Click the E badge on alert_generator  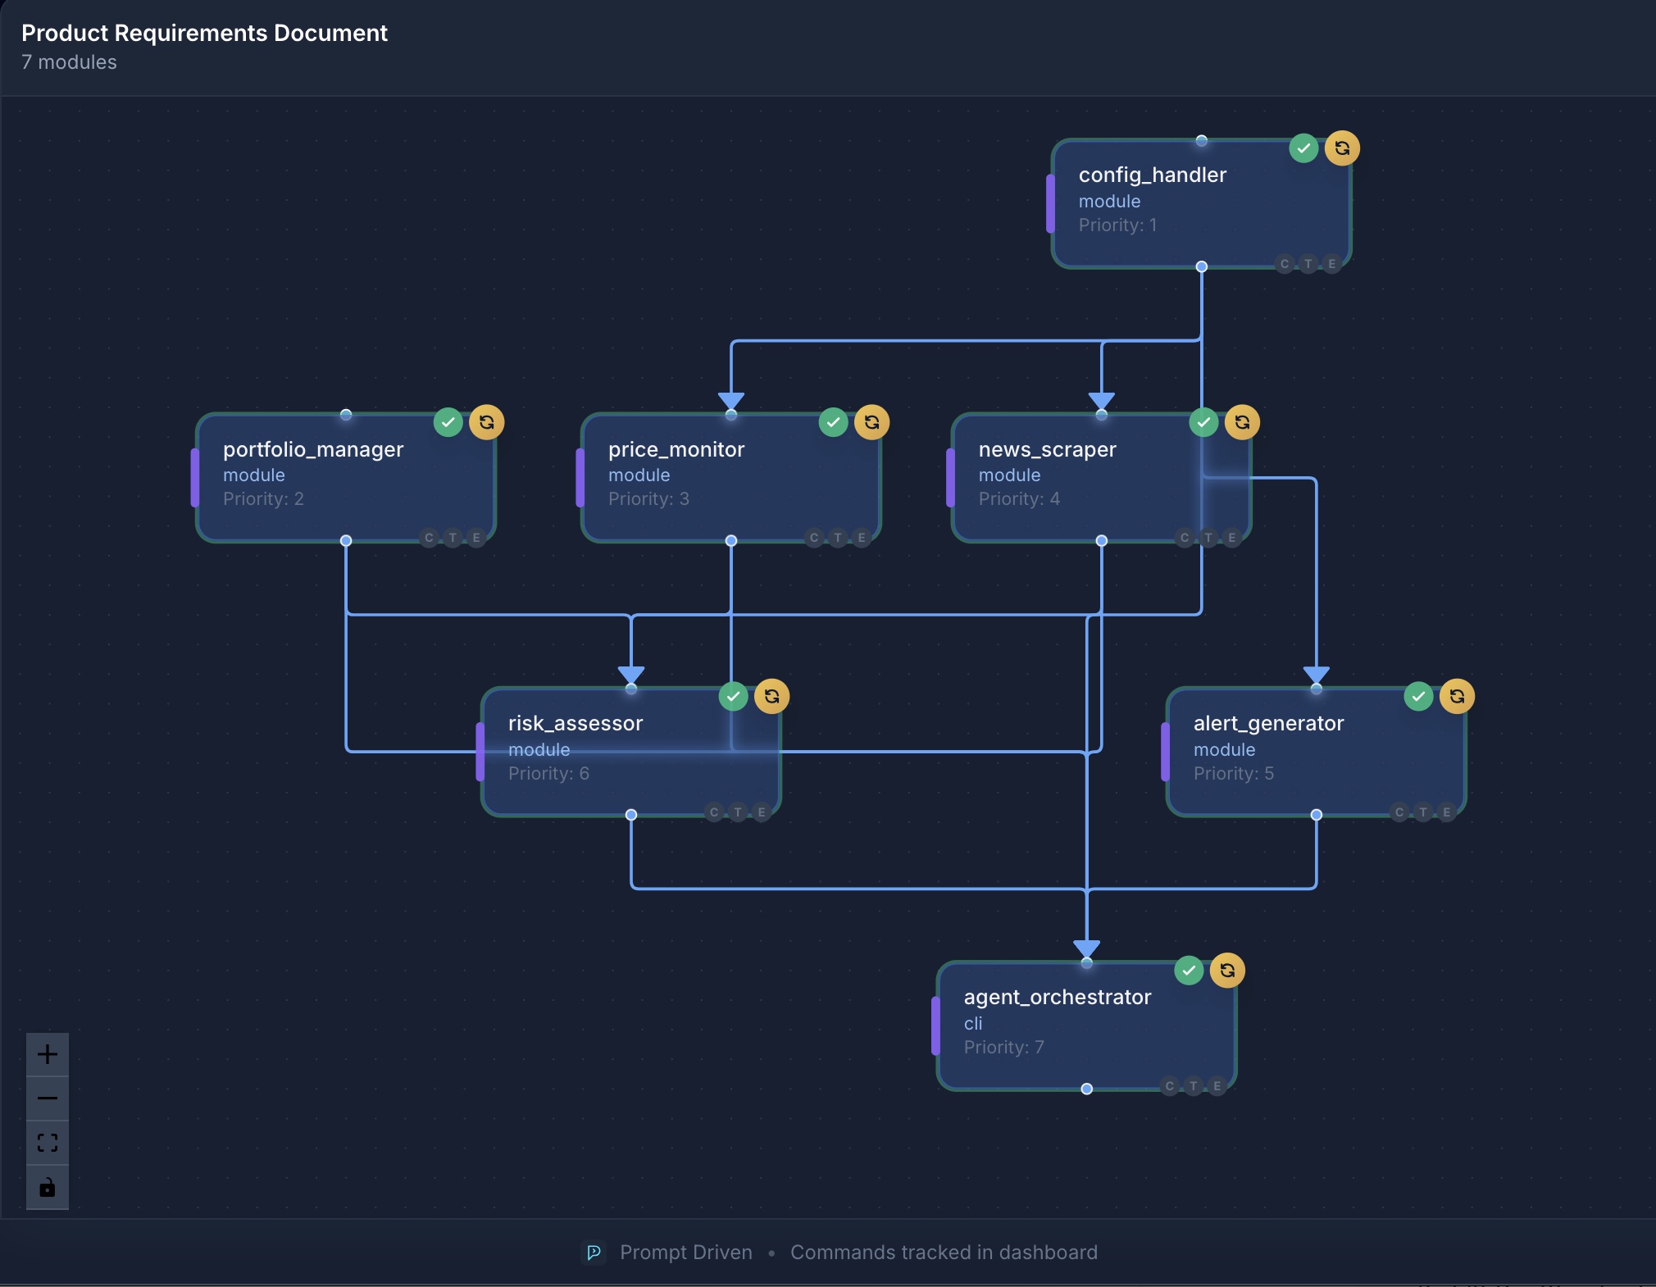pyautogui.click(x=1447, y=812)
